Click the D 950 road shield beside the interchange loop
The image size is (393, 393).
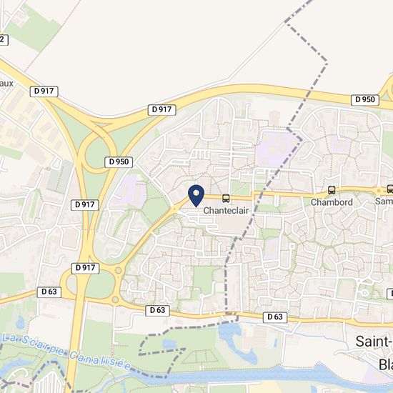tap(119, 162)
